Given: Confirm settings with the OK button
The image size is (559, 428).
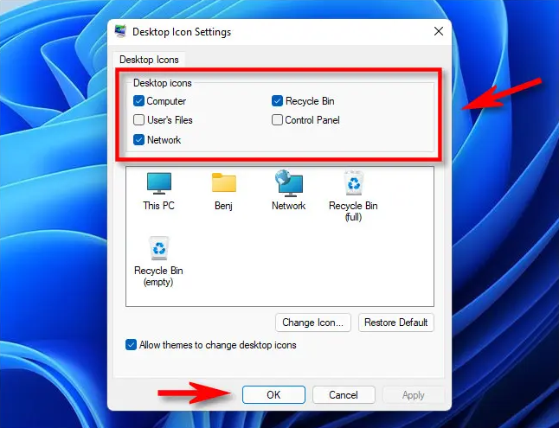Looking at the screenshot, I should coord(273,395).
